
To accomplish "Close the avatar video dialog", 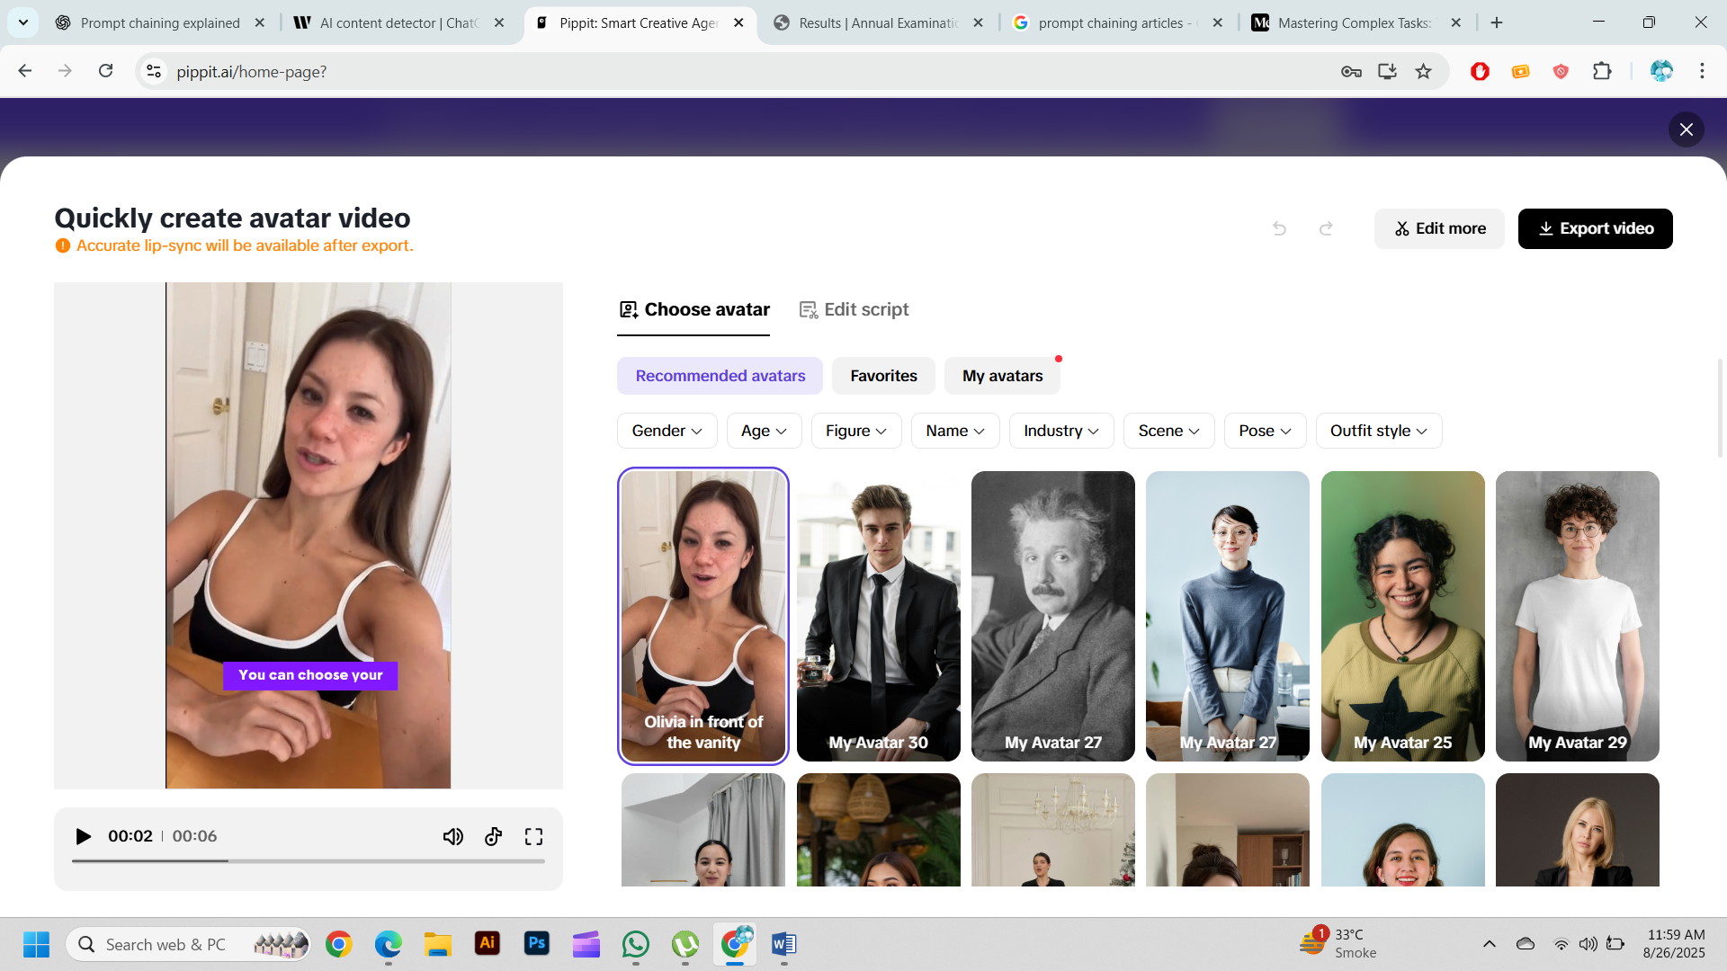I will (x=1686, y=129).
